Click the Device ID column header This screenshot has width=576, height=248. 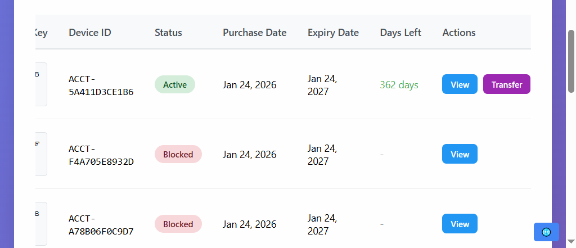coord(90,33)
